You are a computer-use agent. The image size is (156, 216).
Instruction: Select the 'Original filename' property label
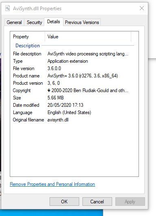click(28, 120)
